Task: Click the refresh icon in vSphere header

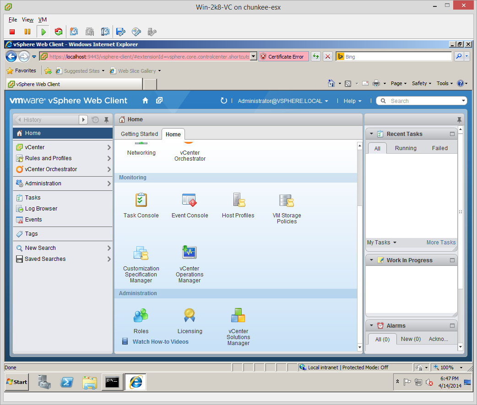Action: 223,101
